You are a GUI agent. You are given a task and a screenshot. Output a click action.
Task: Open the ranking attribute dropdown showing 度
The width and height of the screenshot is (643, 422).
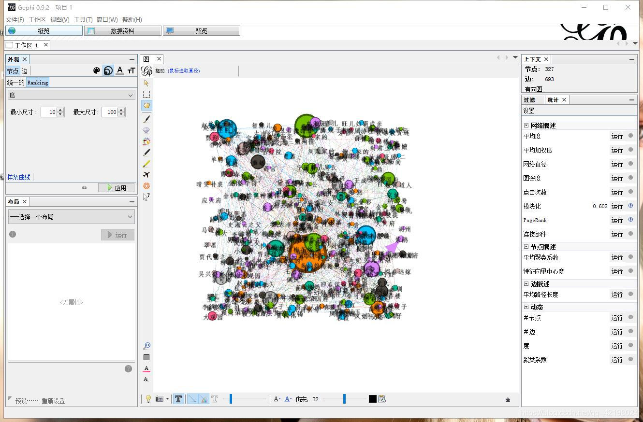pyautogui.click(x=72, y=95)
